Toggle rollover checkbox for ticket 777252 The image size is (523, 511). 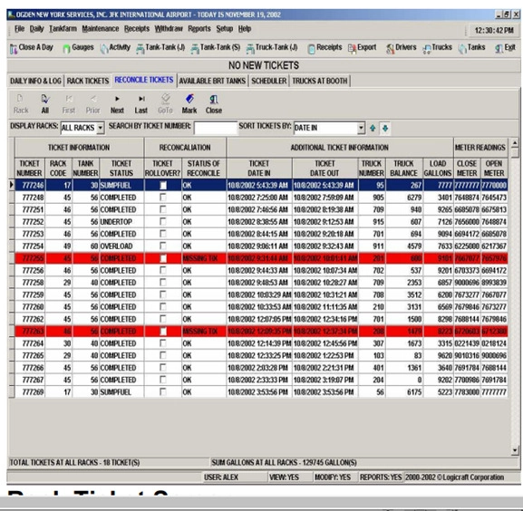(x=163, y=222)
